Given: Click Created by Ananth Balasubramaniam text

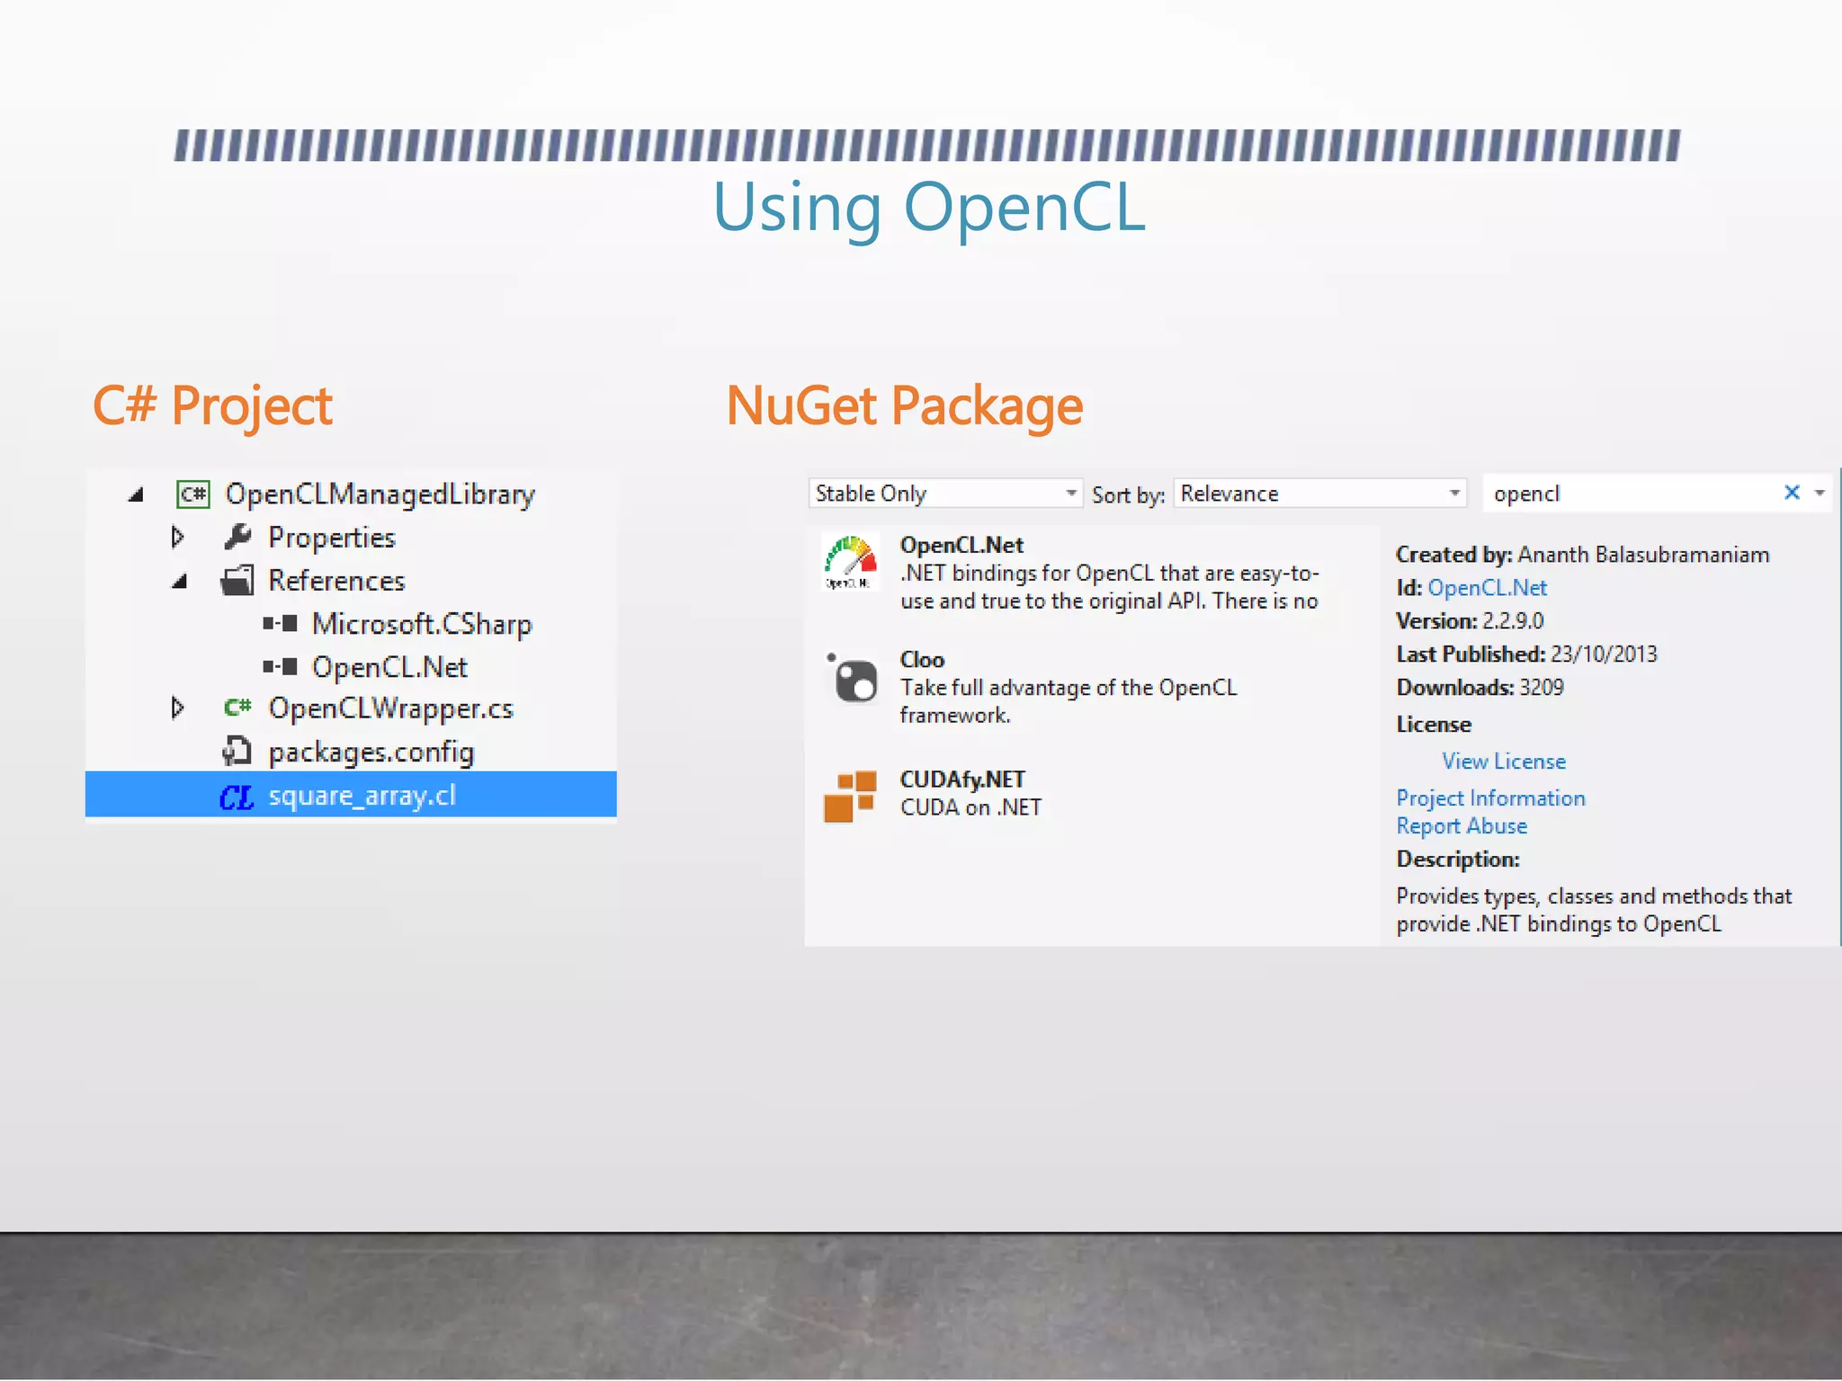Looking at the screenshot, I should coord(1582,555).
